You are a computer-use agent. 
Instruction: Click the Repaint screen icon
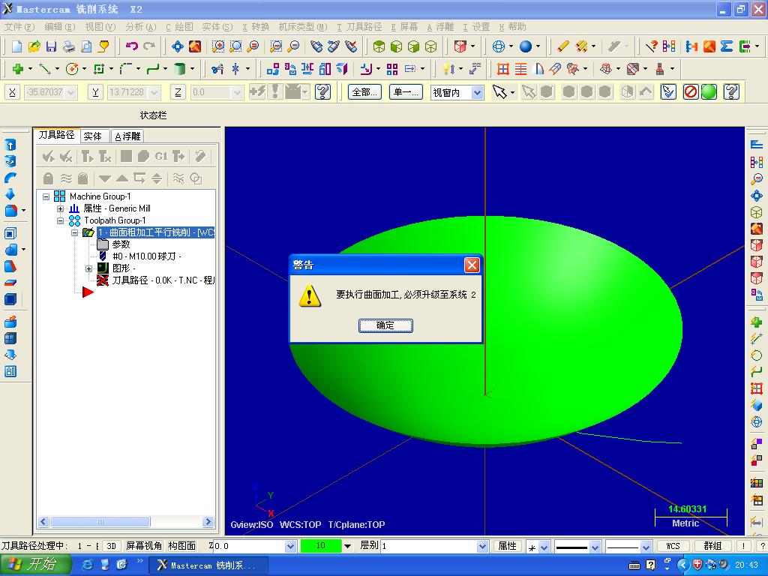195,46
